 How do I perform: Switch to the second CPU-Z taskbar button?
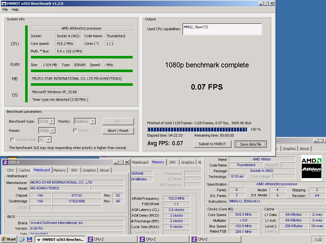tap(164, 239)
